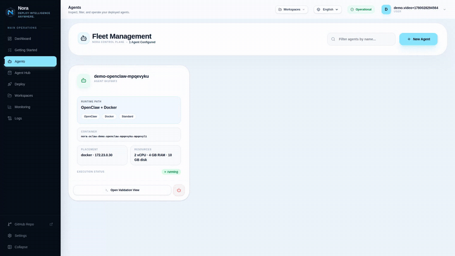Click the Collapse panel icon
The height and width of the screenshot is (256, 455).
9,247
